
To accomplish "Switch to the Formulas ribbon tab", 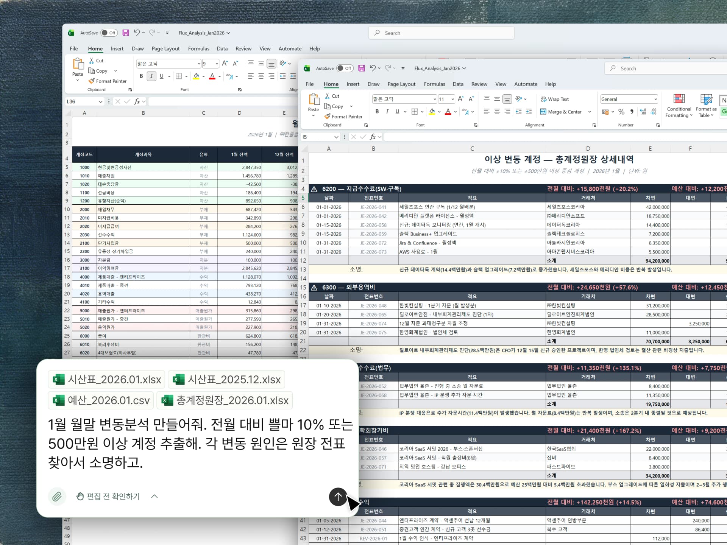I will [434, 84].
